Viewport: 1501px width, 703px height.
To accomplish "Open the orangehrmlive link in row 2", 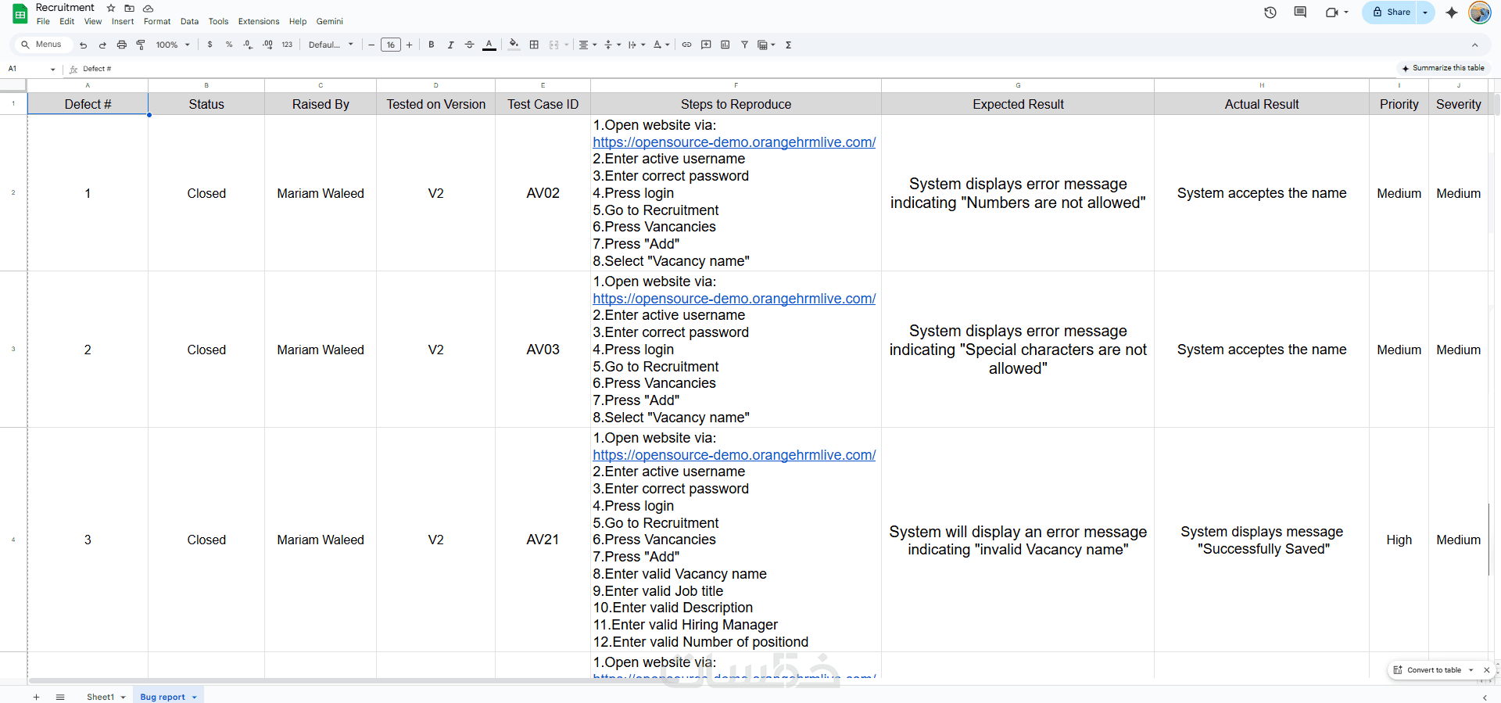I will click(733, 142).
